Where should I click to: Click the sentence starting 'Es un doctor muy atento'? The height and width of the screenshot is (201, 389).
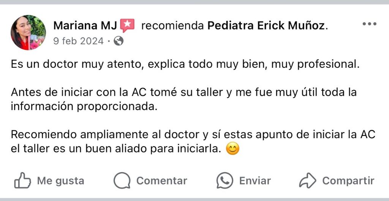pyautogui.click(x=185, y=64)
